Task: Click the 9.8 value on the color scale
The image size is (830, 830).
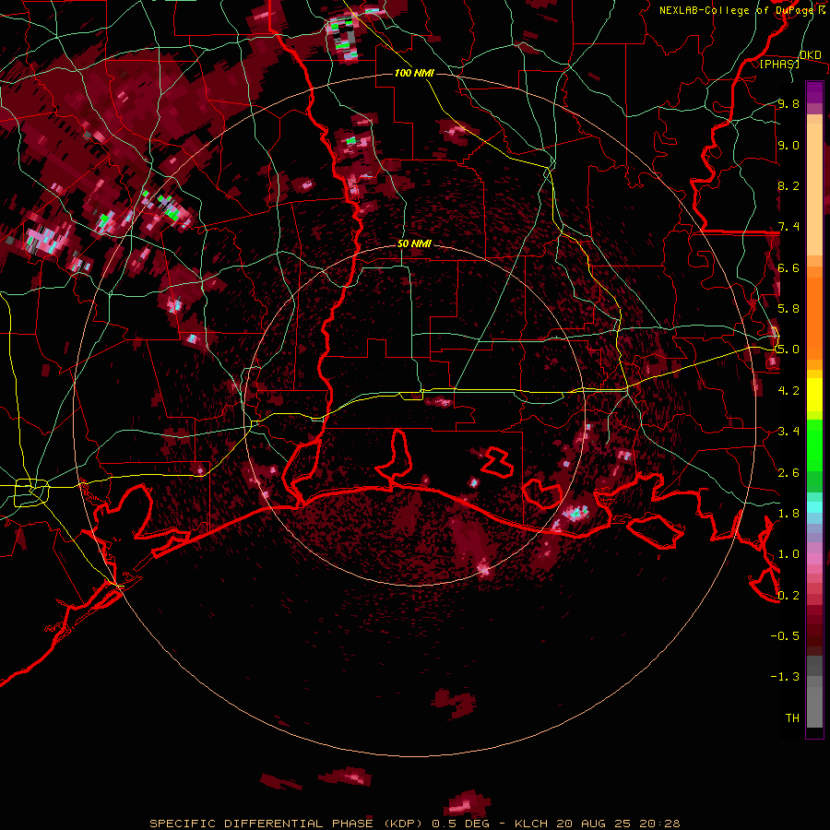Action: 788,103
